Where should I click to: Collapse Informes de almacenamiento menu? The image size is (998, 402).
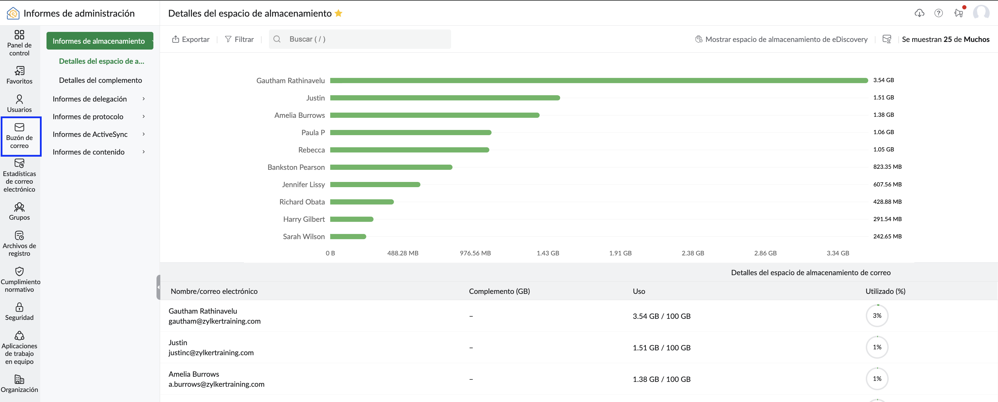click(100, 41)
